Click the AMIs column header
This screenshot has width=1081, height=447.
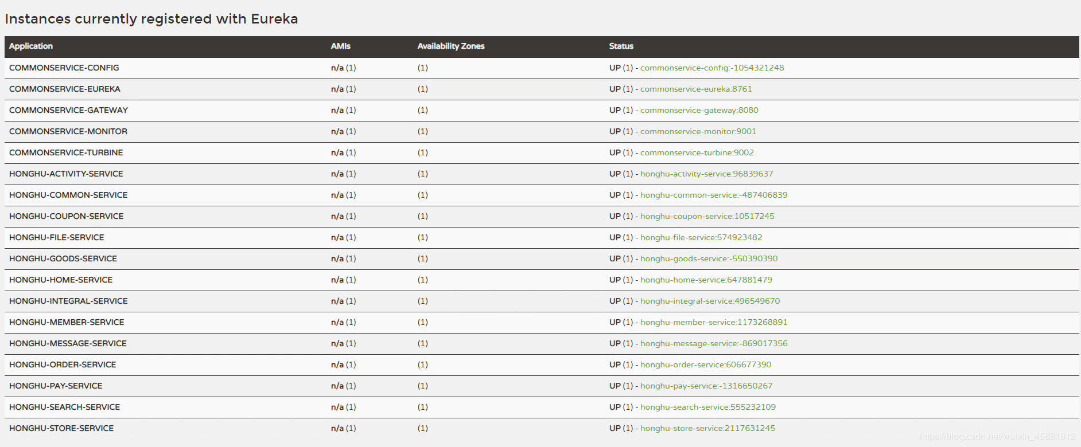pyautogui.click(x=341, y=46)
